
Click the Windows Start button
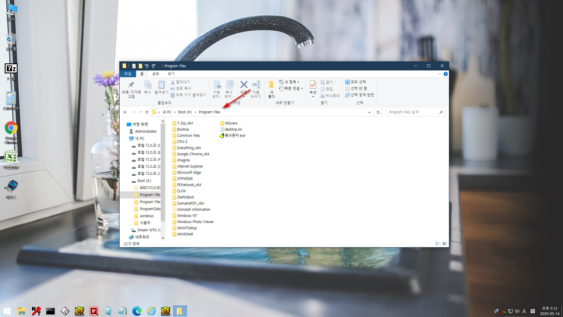[7, 311]
